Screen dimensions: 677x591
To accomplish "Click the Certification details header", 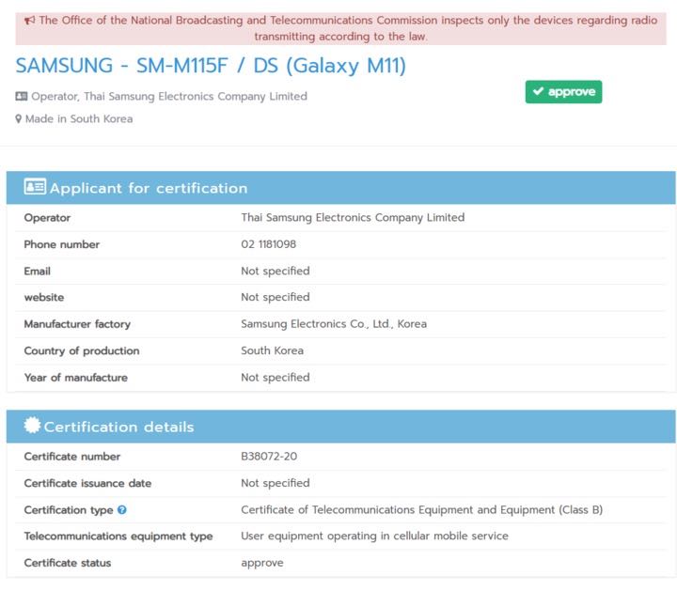I will [340, 427].
